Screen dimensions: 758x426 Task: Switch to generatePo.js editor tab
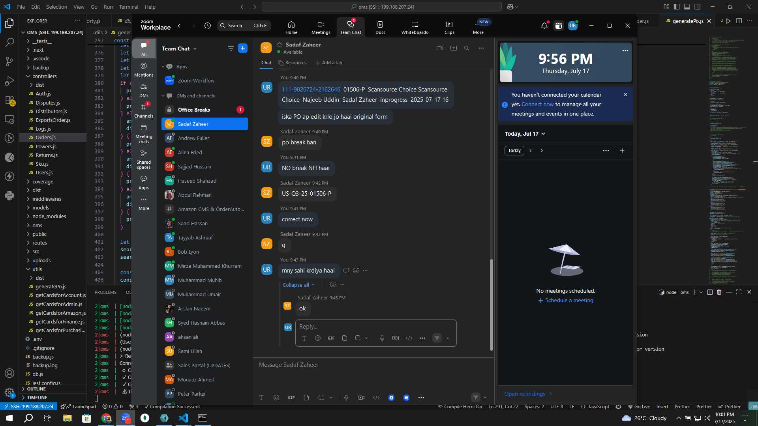688,21
